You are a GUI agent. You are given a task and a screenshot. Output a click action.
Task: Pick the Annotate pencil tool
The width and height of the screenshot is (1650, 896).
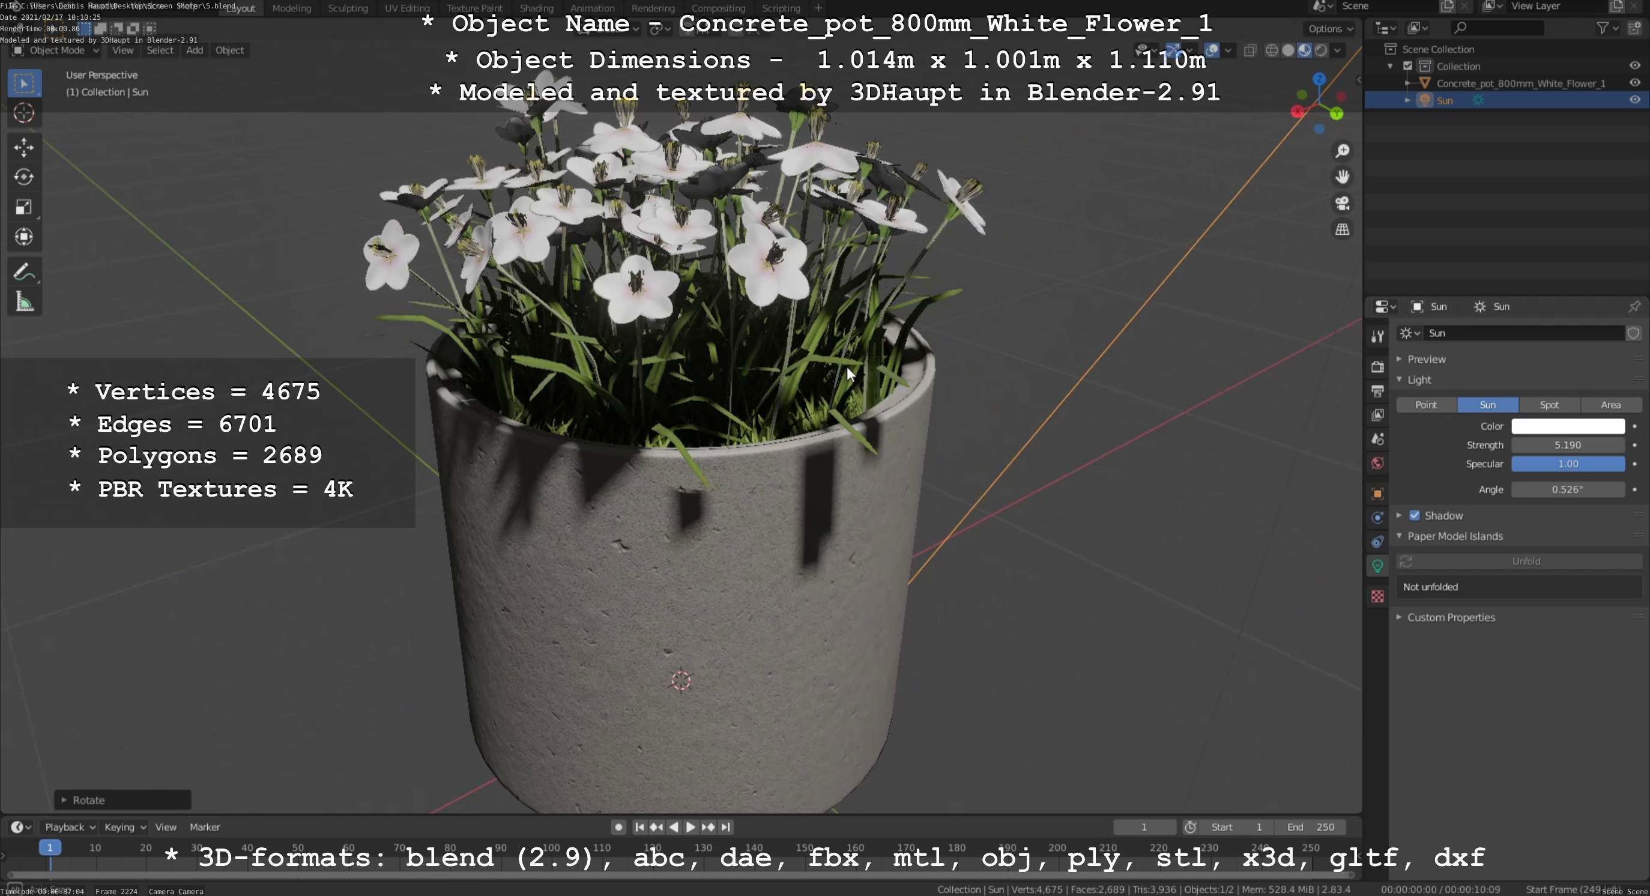[x=25, y=271]
